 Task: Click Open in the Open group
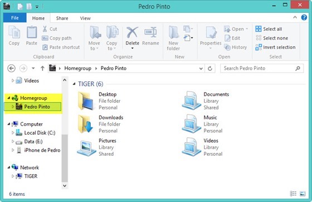[236, 29]
